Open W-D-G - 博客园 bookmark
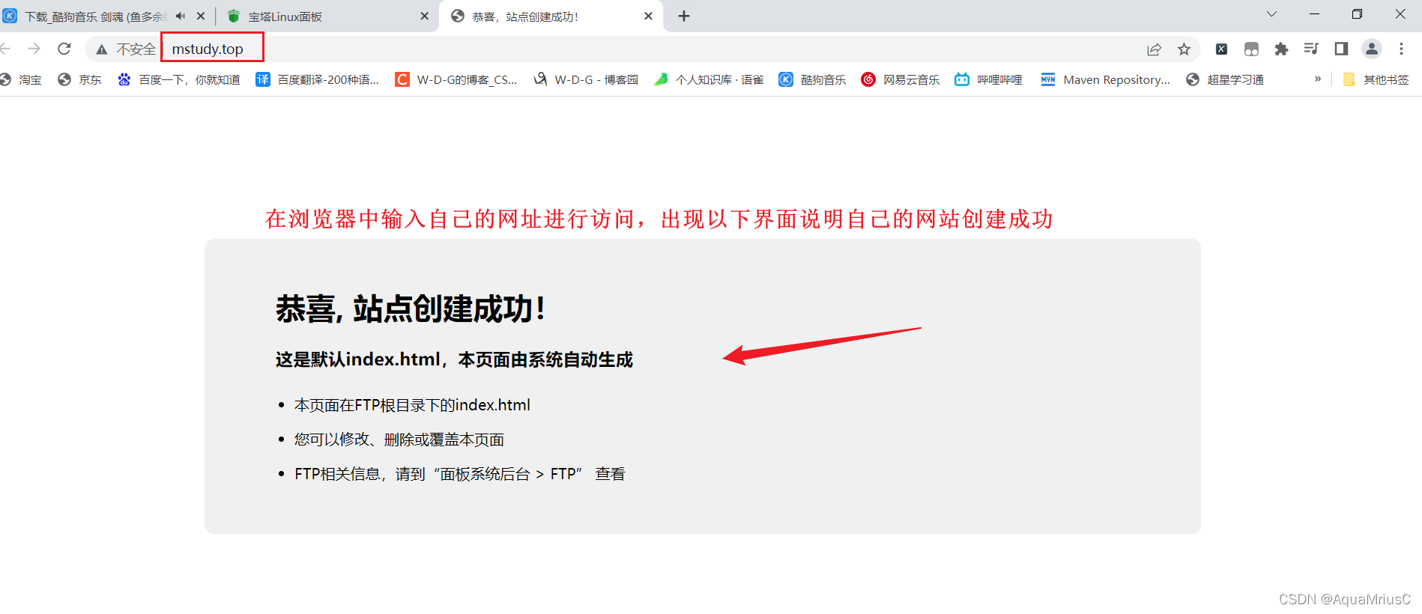 (586, 79)
